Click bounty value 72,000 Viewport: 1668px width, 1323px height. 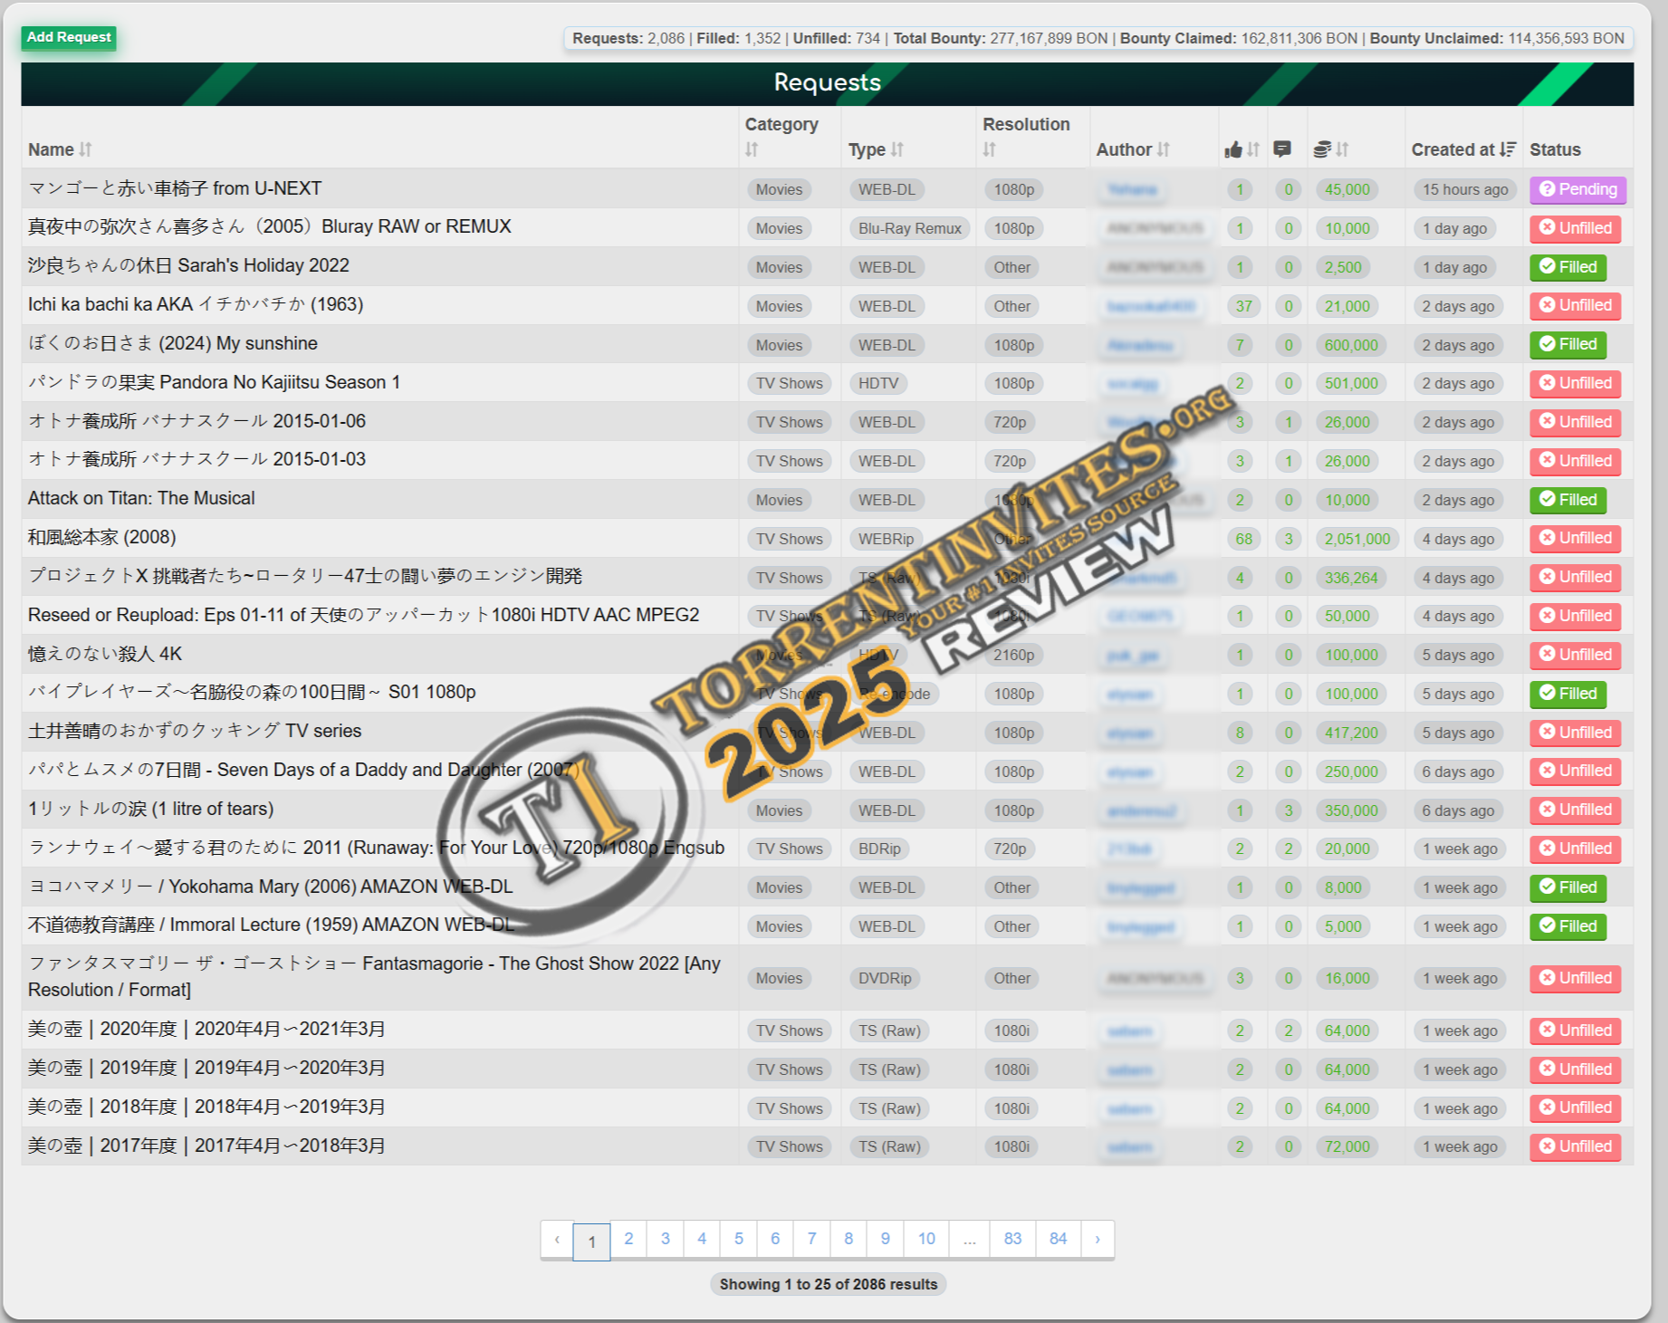[x=1347, y=1146]
